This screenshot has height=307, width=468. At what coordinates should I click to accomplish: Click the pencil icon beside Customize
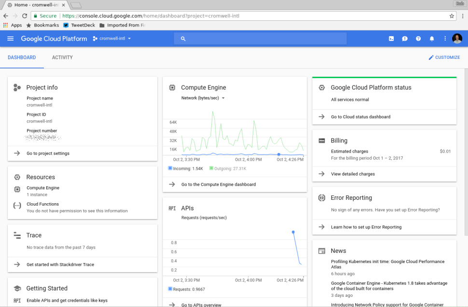pyautogui.click(x=431, y=57)
